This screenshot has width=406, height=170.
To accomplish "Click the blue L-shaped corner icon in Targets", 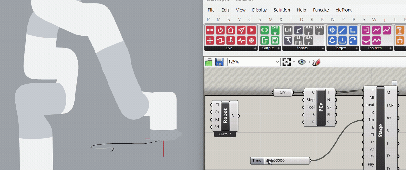I will [353, 30].
